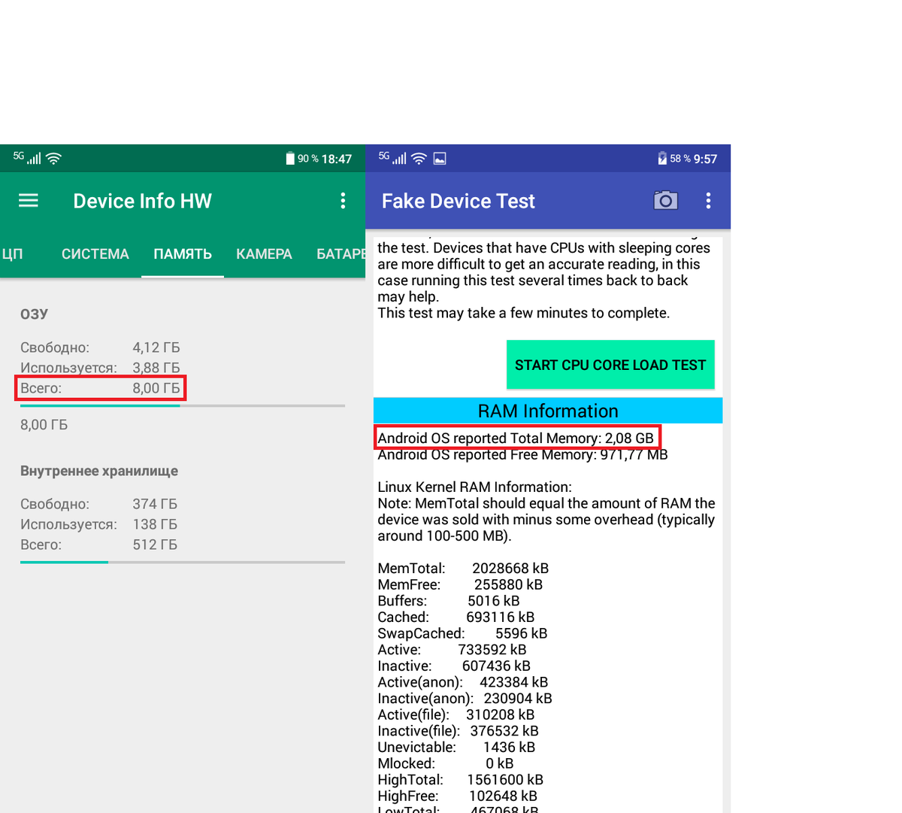Viewport: 902px width, 813px height.
Task: Select the Unevictable 1436 kB line
Action: 456,747
